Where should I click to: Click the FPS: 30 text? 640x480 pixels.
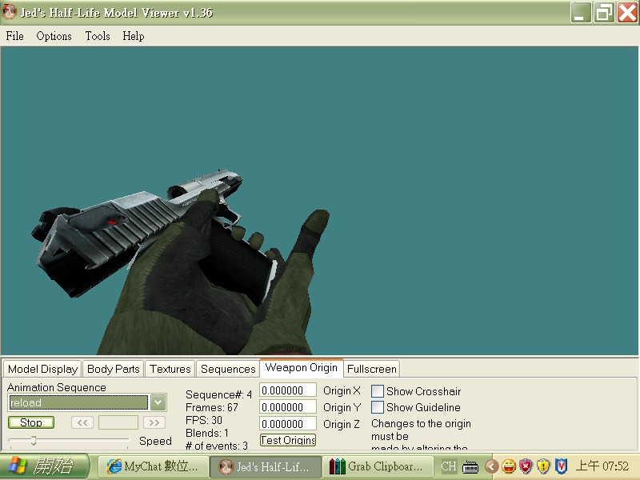pyautogui.click(x=204, y=420)
